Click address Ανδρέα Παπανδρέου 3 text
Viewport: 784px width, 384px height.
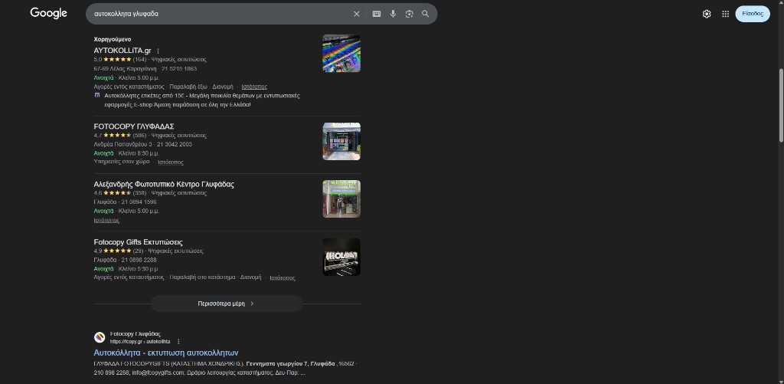pyautogui.click(x=122, y=144)
